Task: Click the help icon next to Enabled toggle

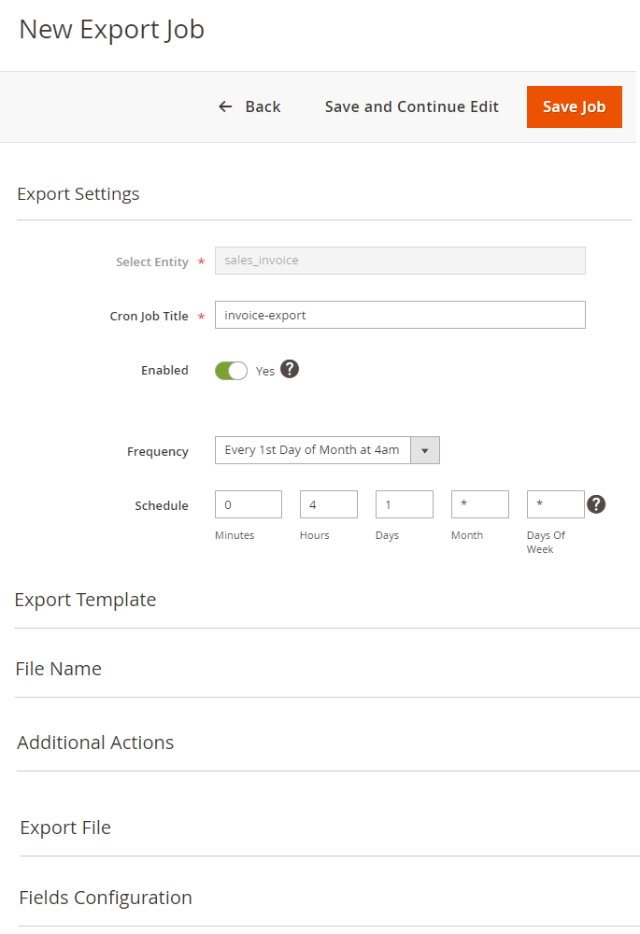Action: coord(290,370)
